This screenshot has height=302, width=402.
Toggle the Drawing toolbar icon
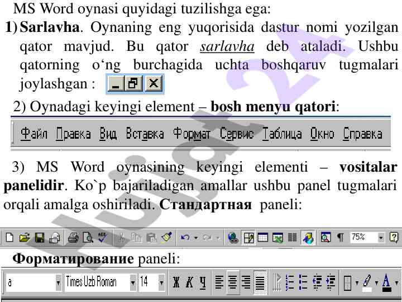[308, 238]
